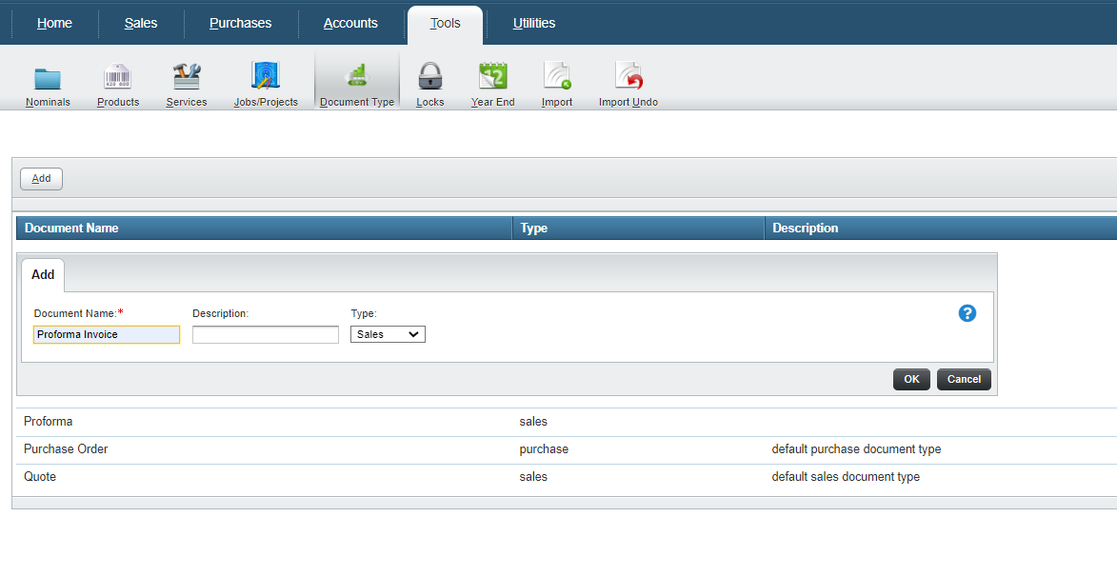Open the Products barcode icon

[x=118, y=78]
